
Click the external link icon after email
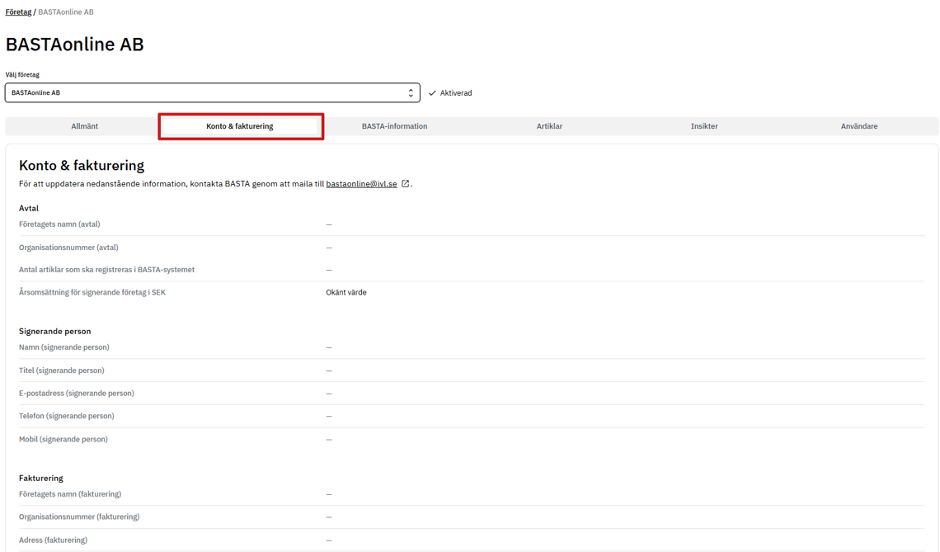click(405, 184)
